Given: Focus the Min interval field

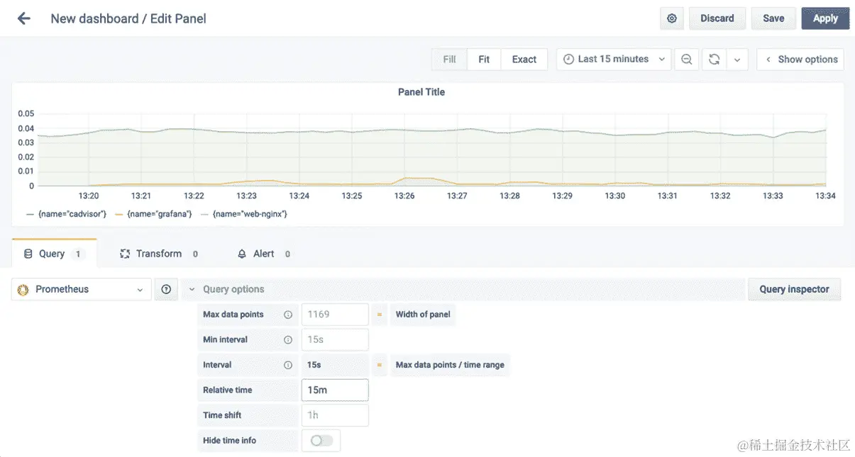Looking at the screenshot, I should tap(335, 339).
